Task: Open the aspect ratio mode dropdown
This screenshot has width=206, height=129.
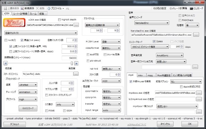Action: (102, 25)
